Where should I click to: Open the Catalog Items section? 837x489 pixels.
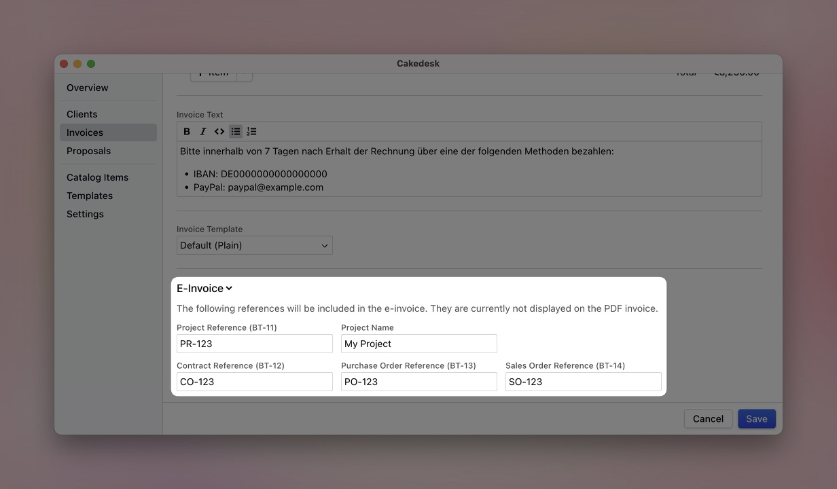tap(97, 177)
